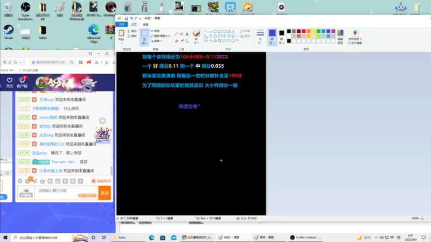Click the orange Send button in chat
431x242 pixels.
point(105,193)
